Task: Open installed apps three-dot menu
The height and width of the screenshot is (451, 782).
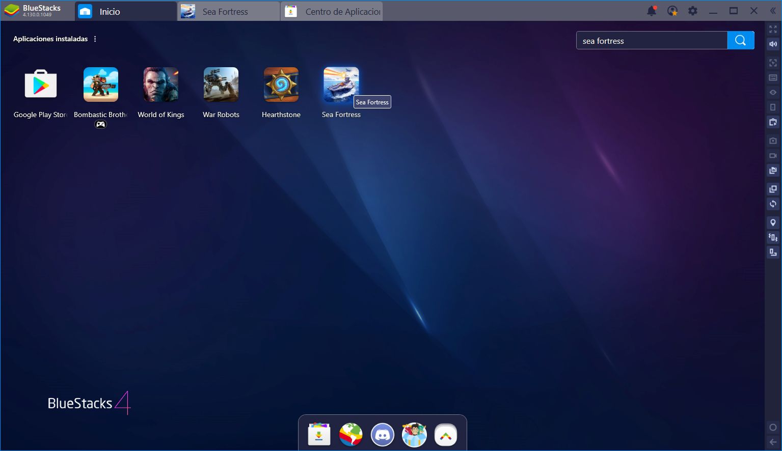Action: pos(95,39)
